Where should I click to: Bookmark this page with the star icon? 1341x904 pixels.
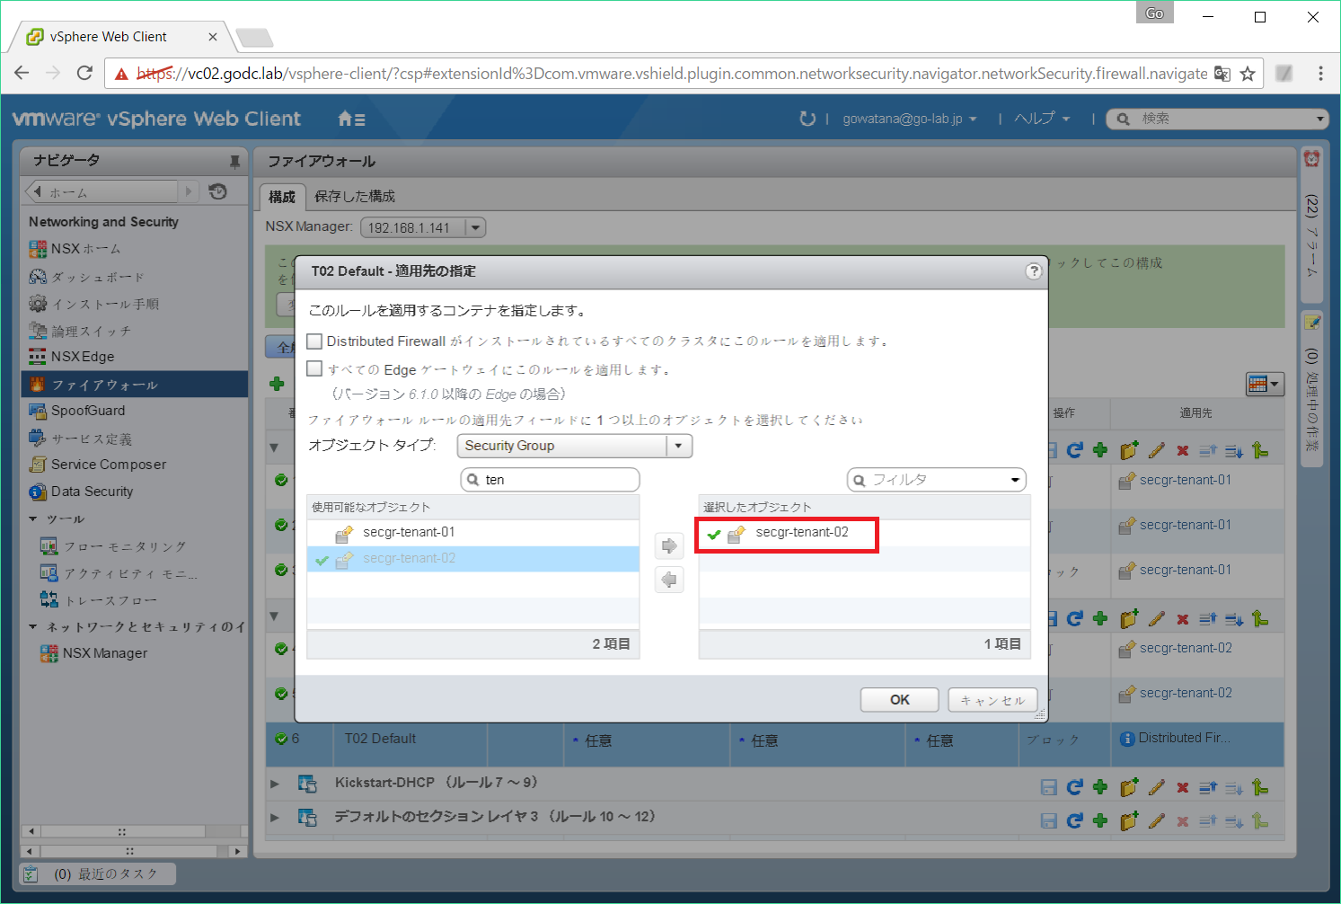pos(1248,74)
